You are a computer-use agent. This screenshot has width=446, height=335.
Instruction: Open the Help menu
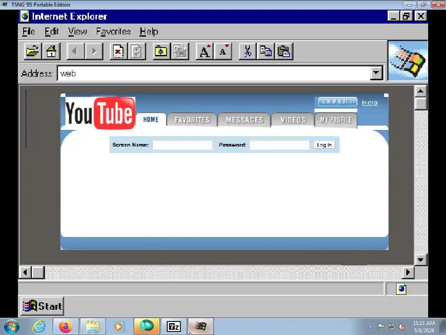click(149, 31)
